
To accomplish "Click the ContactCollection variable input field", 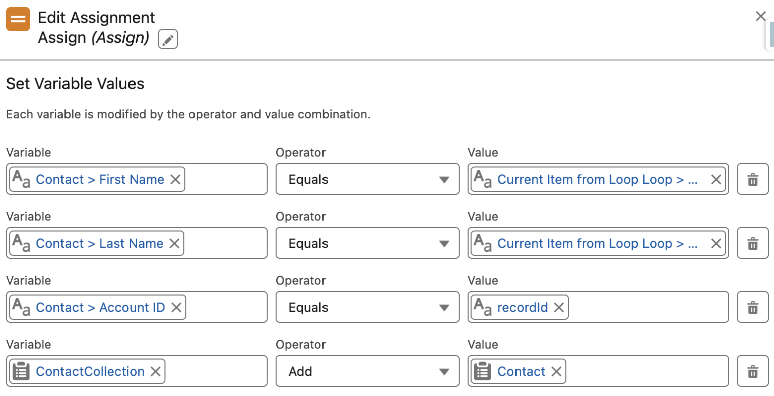I will click(217, 371).
